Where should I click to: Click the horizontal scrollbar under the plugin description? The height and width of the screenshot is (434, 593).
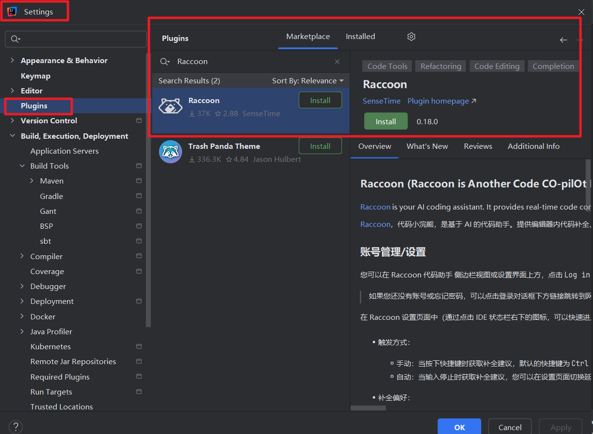pos(369,408)
